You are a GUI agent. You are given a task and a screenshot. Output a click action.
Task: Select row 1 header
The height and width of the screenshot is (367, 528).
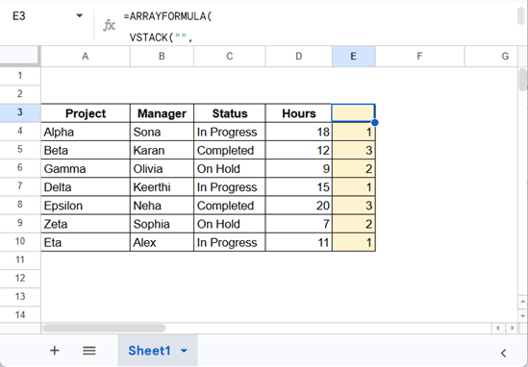[x=20, y=75]
